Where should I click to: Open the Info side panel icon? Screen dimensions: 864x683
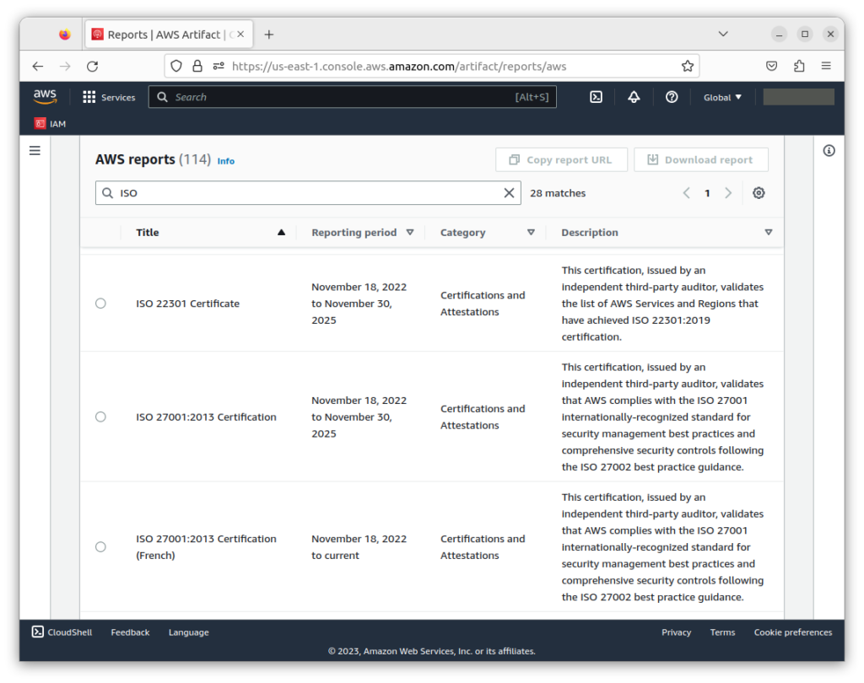click(x=829, y=150)
